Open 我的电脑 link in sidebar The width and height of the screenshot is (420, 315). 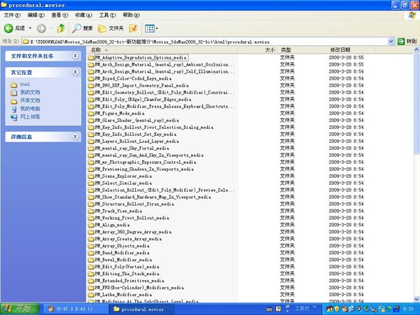coord(29,108)
